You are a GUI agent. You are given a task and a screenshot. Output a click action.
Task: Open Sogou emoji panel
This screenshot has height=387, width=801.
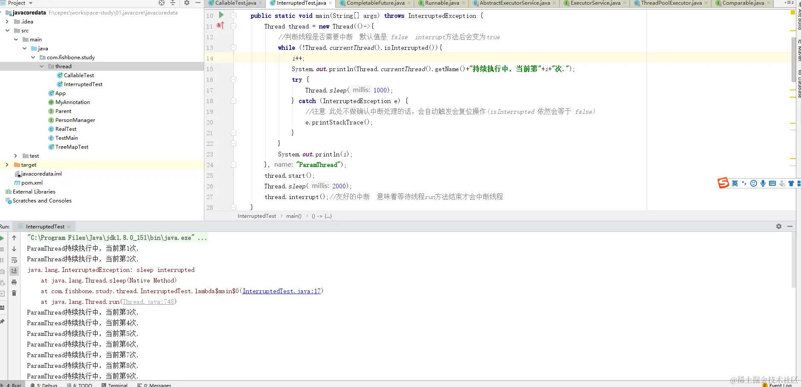[754, 183]
